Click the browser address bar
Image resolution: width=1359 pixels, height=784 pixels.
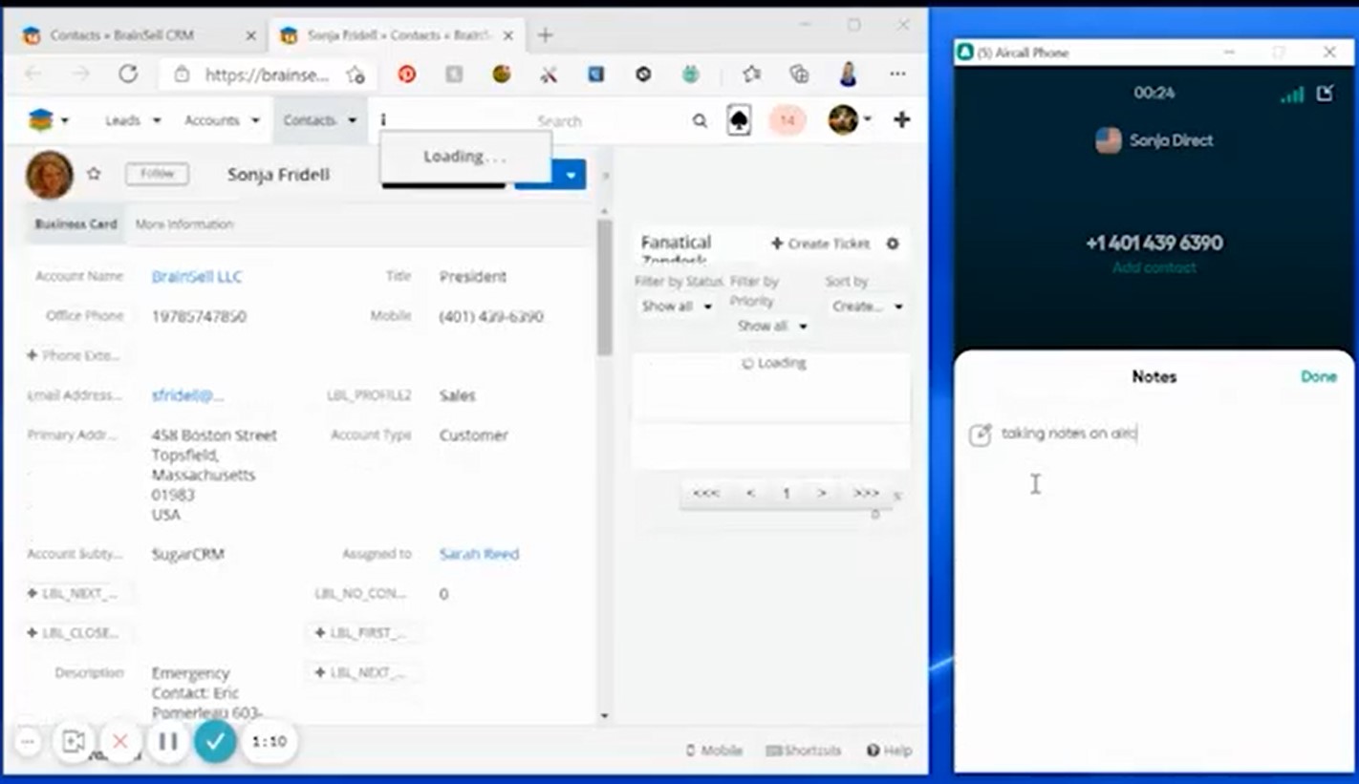coord(267,74)
